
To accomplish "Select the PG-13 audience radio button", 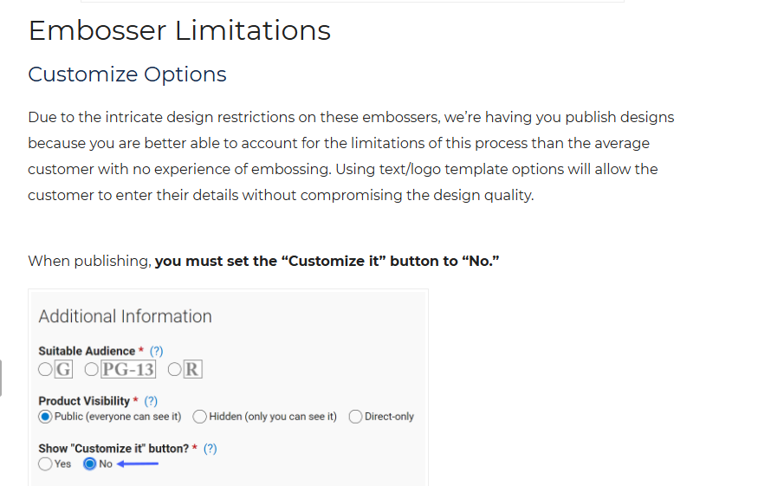I will (x=91, y=369).
